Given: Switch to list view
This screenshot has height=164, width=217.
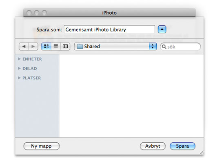Looking at the screenshot, I should click(x=56, y=46).
